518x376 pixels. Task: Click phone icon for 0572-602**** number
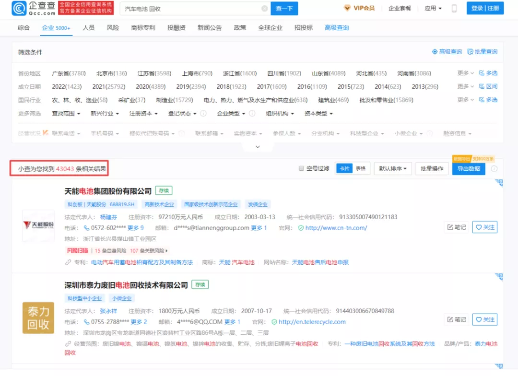tap(86, 228)
